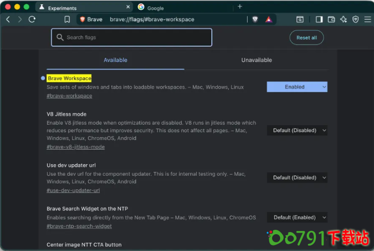Click the blue modified-flag dot beside Brave Workspace
This screenshot has width=374, height=251.
pos(43,78)
